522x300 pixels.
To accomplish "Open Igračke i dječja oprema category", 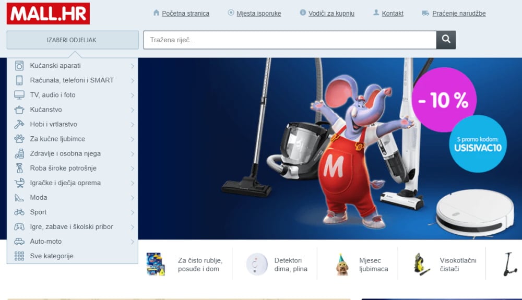I will pyautogui.click(x=65, y=183).
